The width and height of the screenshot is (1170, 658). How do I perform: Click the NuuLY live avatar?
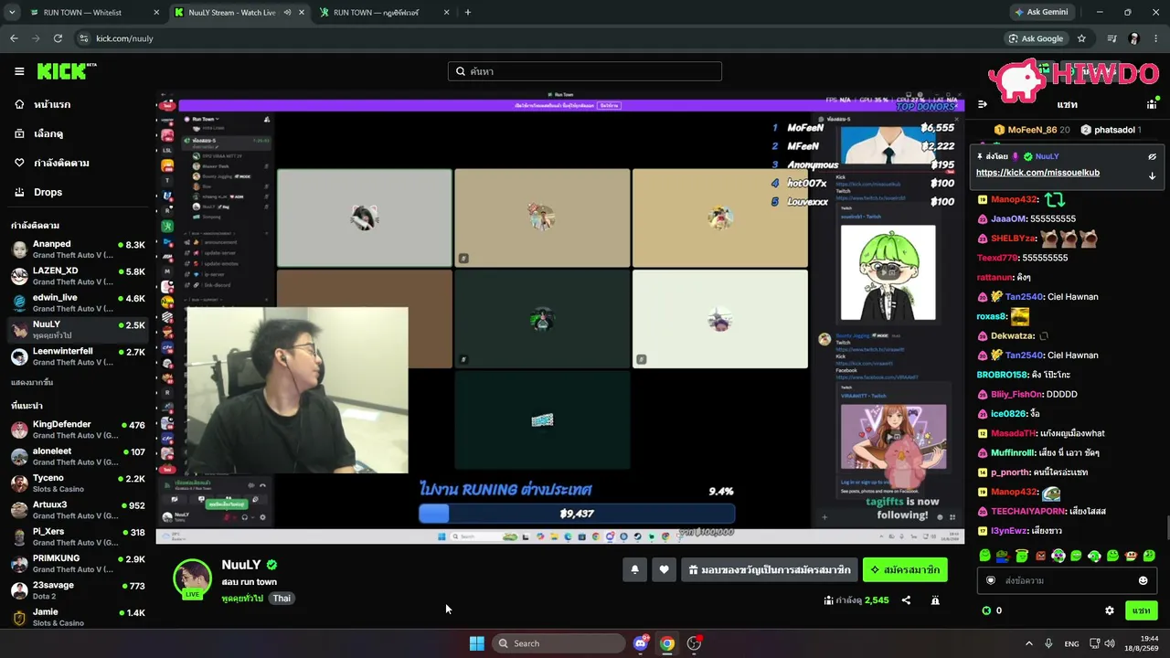click(x=193, y=578)
